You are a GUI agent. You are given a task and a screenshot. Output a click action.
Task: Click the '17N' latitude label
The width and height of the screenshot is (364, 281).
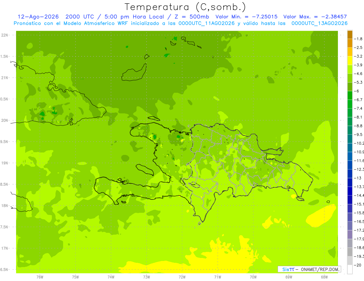click(5, 248)
